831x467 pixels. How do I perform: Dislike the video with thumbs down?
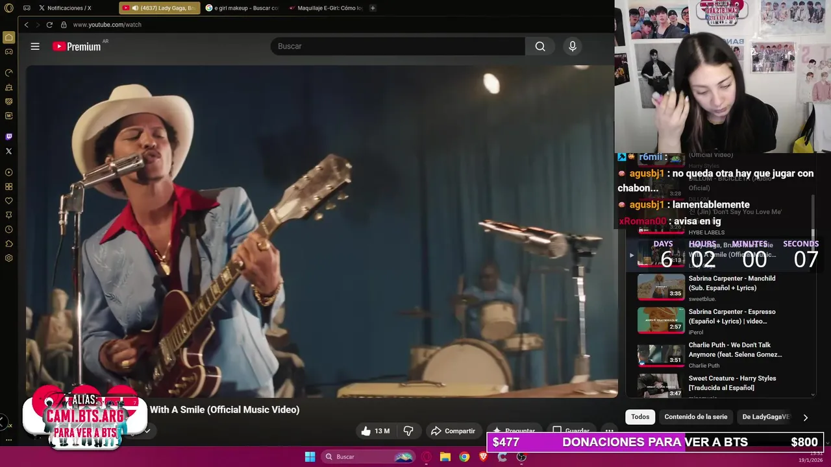coord(408,431)
